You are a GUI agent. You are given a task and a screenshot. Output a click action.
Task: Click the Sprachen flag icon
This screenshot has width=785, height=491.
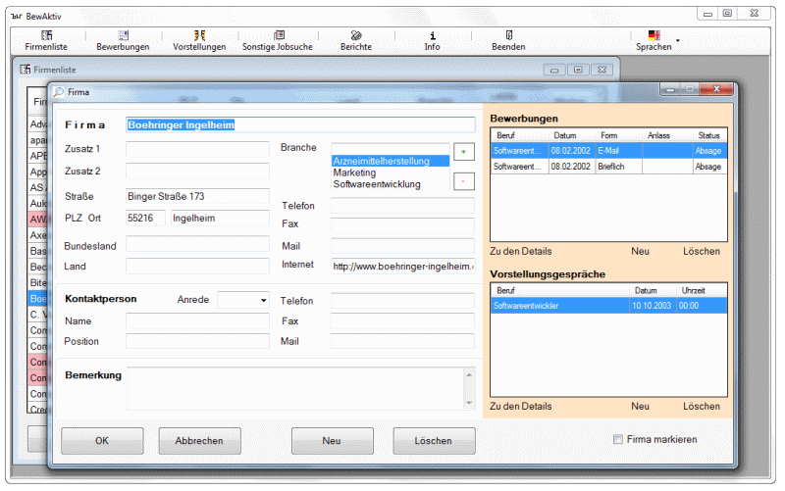coord(654,35)
